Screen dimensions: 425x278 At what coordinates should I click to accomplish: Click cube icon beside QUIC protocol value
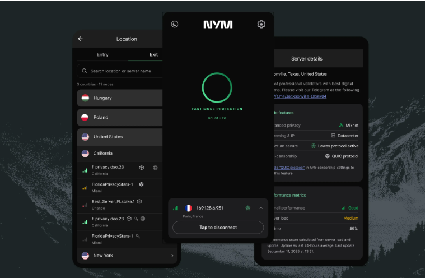click(328, 156)
